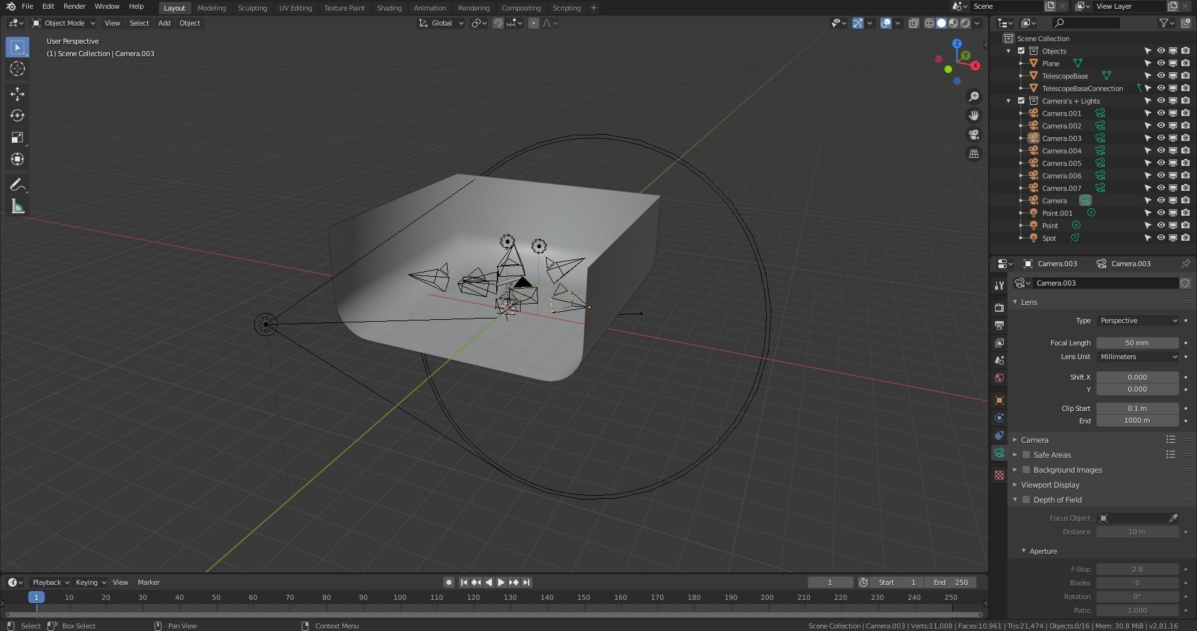Open the View Layer properties tab icon
Image resolution: width=1197 pixels, height=631 pixels.
point(999,343)
